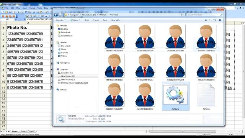The height and width of the screenshot is (138, 245).
Task: Open the address bar history dropdown
Action: pyautogui.click(x=180, y=15)
